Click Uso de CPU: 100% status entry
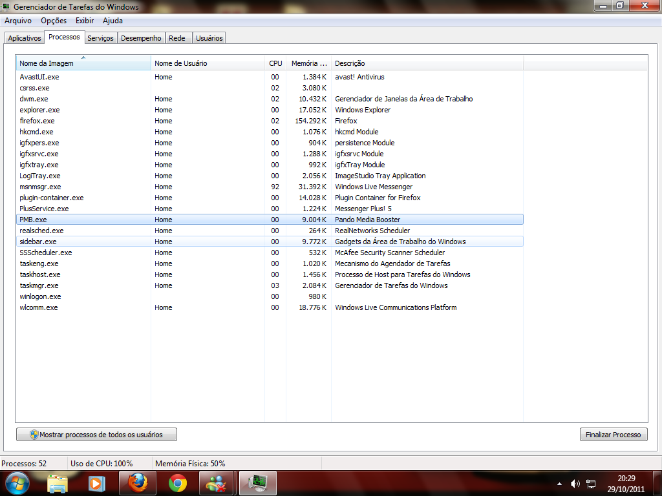 [101, 463]
